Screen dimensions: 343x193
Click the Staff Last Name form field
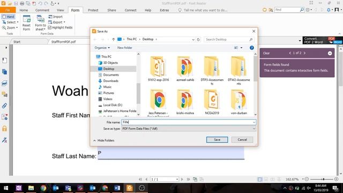tap(171, 153)
